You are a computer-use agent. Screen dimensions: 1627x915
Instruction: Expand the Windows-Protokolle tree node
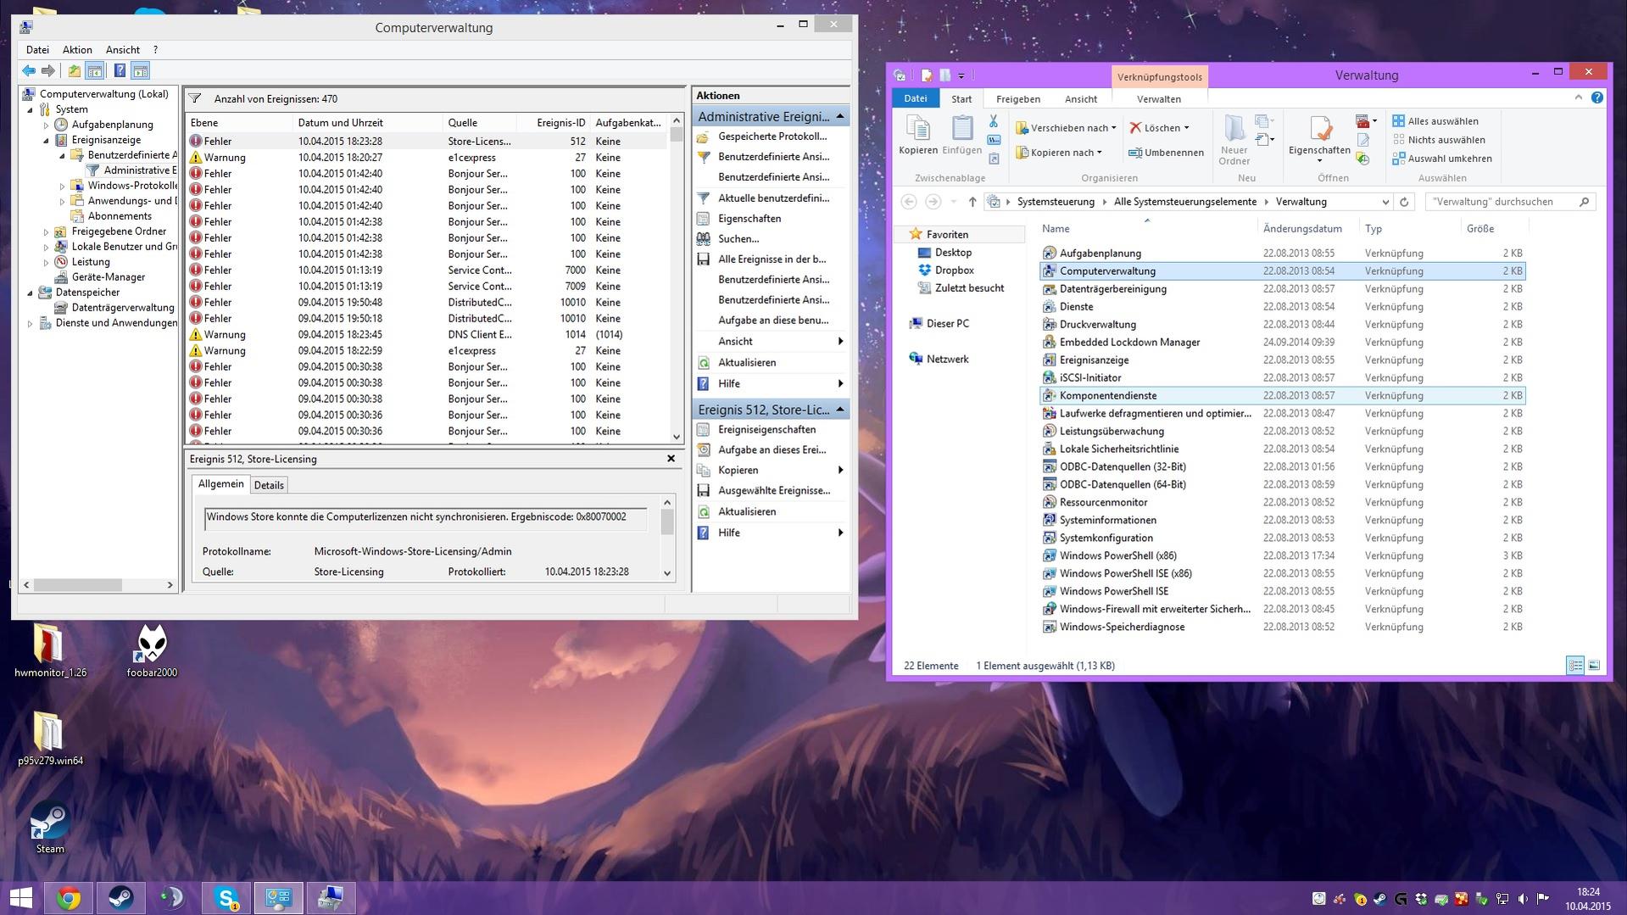(x=63, y=186)
